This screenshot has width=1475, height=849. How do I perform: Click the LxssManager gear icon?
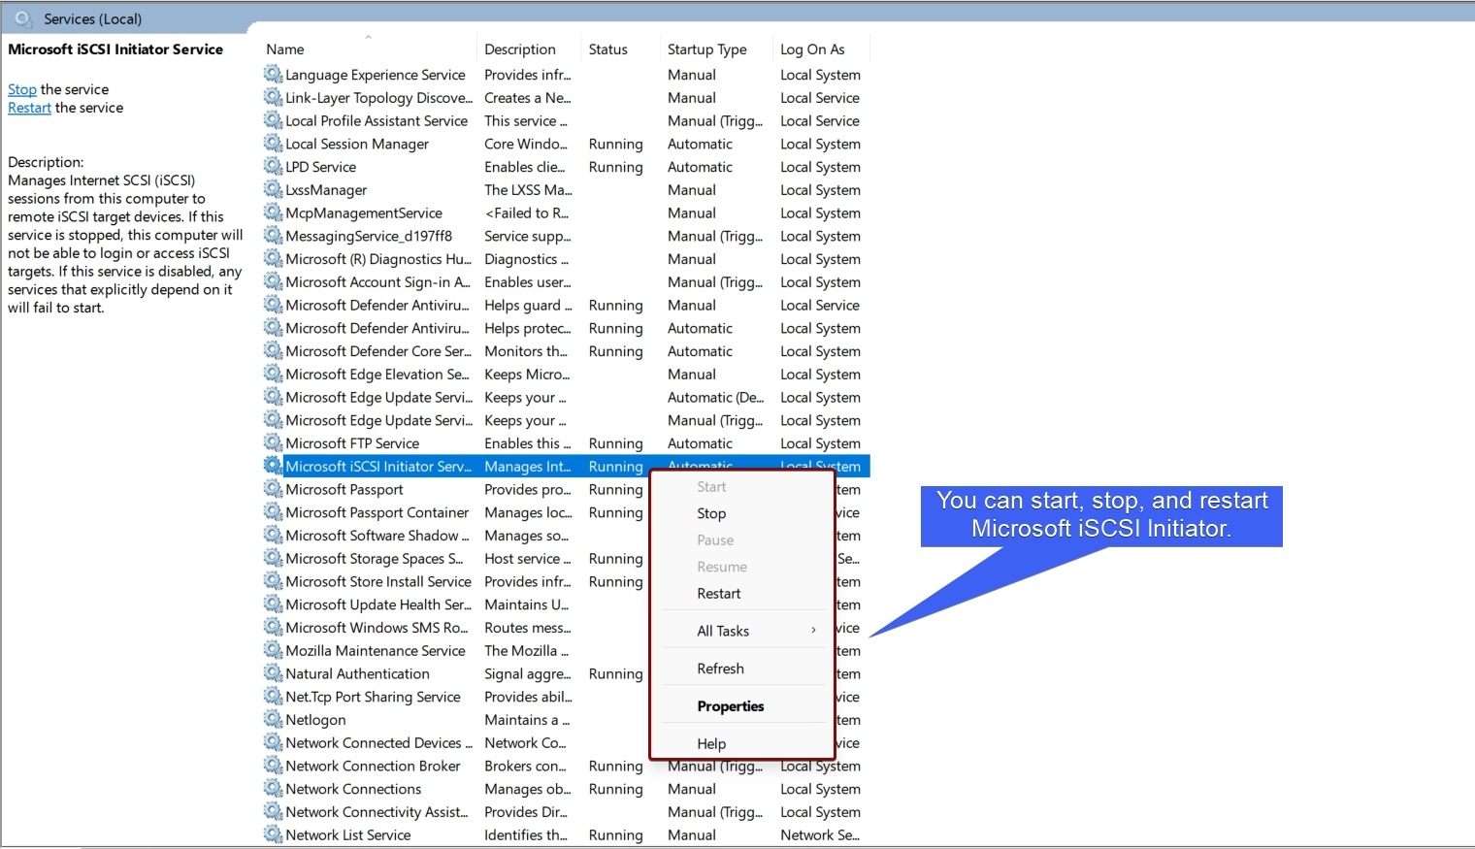tap(273, 189)
